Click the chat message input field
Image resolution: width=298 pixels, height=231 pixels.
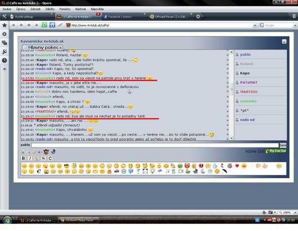(155, 145)
